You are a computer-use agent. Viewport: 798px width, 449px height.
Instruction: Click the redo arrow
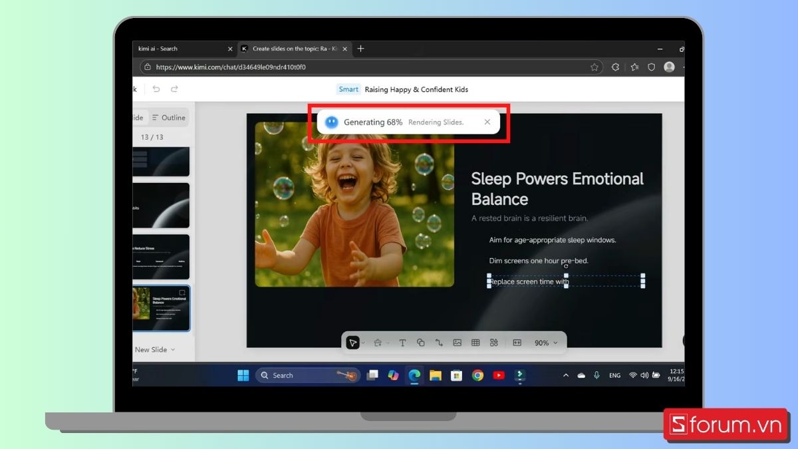[x=174, y=89]
